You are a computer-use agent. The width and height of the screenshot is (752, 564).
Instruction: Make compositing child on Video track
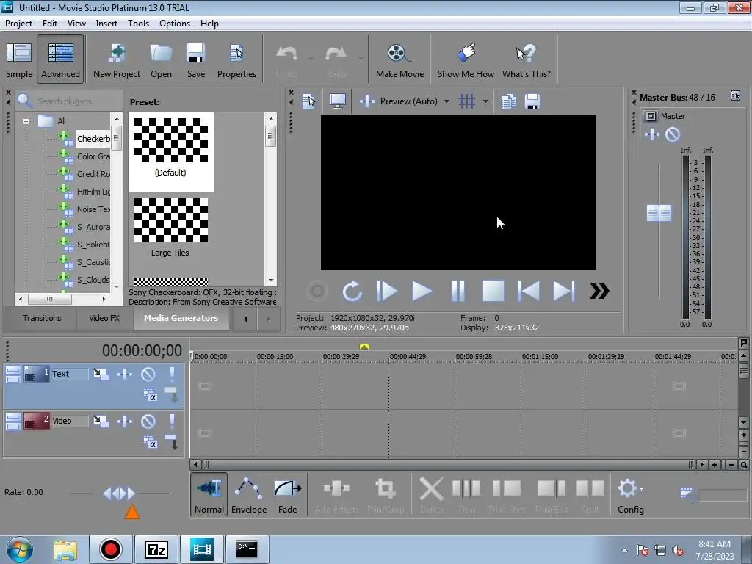[x=171, y=442]
